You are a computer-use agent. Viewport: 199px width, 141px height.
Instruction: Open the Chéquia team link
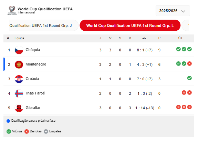(x=33, y=50)
